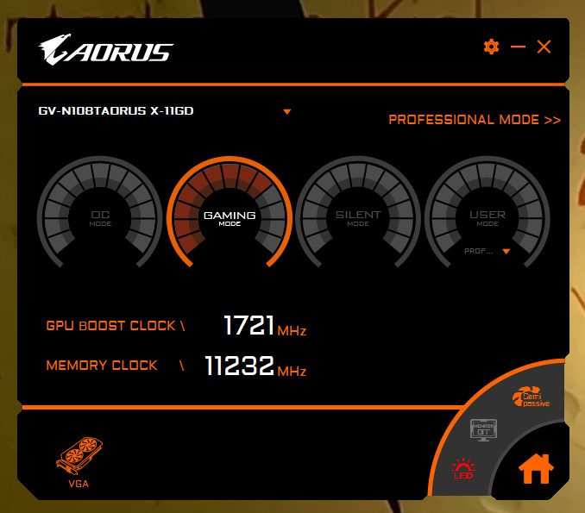The width and height of the screenshot is (585, 513).
Task: Select OC Mode gauge
Action: click(100, 212)
